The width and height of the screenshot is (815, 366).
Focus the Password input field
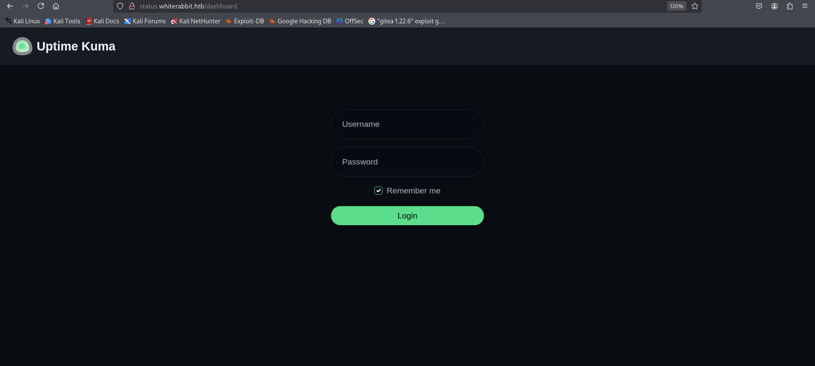click(407, 162)
